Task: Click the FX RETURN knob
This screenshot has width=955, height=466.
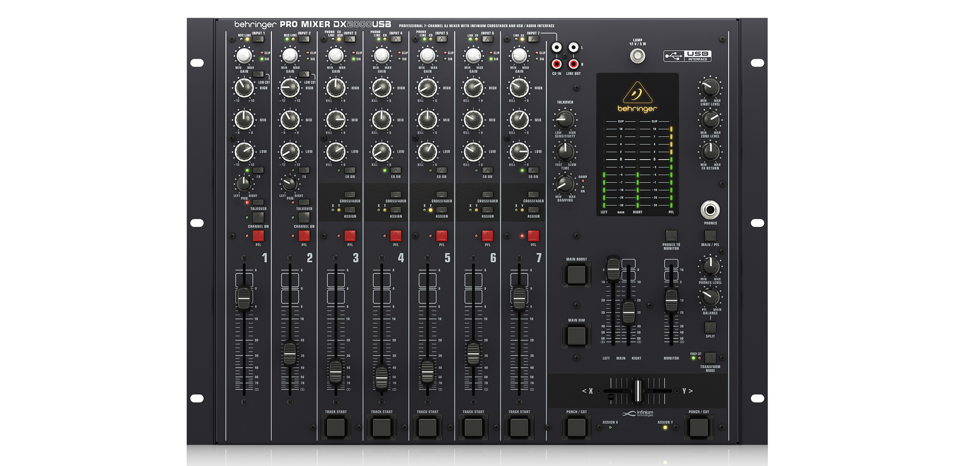Action: (x=710, y=151)
